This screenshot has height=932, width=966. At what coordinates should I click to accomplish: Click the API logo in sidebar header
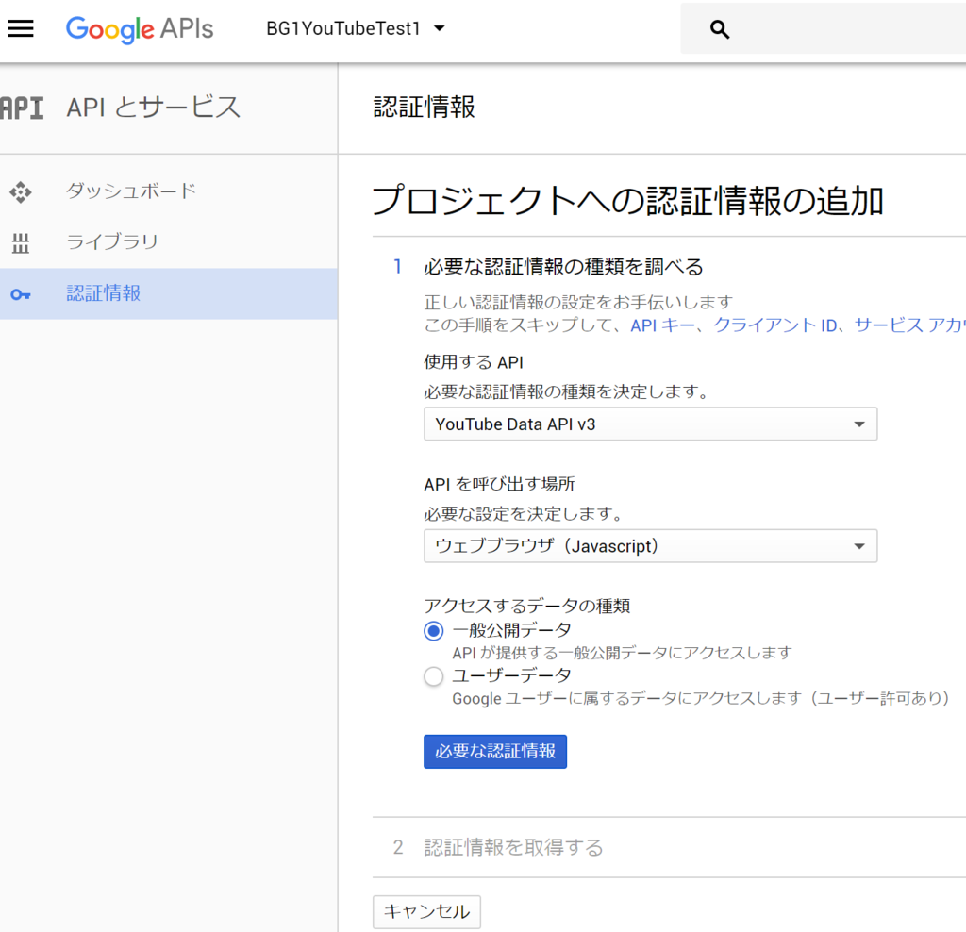(x=22, y=108)
